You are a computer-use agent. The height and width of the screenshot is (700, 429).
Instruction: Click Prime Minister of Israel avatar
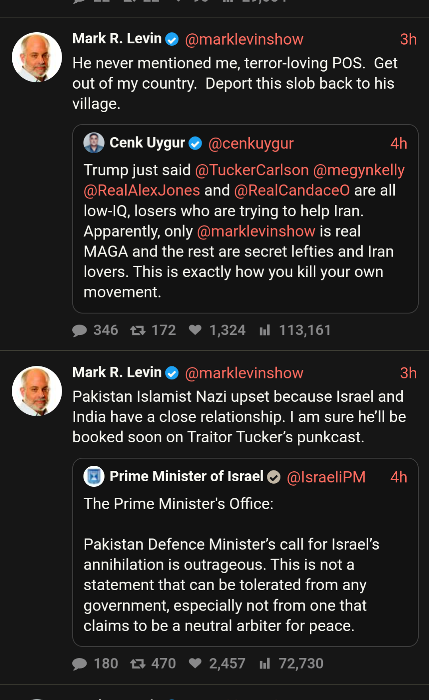[x=94, y=476]
